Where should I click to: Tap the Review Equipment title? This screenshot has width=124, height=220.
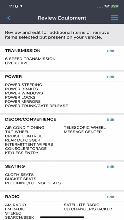(62, 18)
